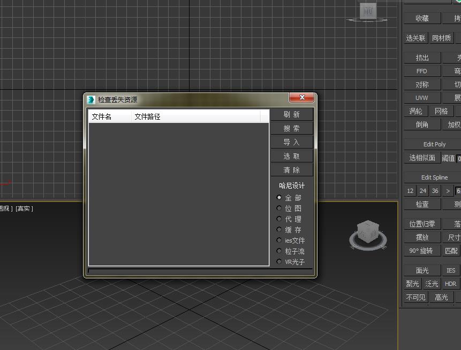Click the 90° 旋转 button
Viewport: 461px width, 350px height.
(422, 251)
